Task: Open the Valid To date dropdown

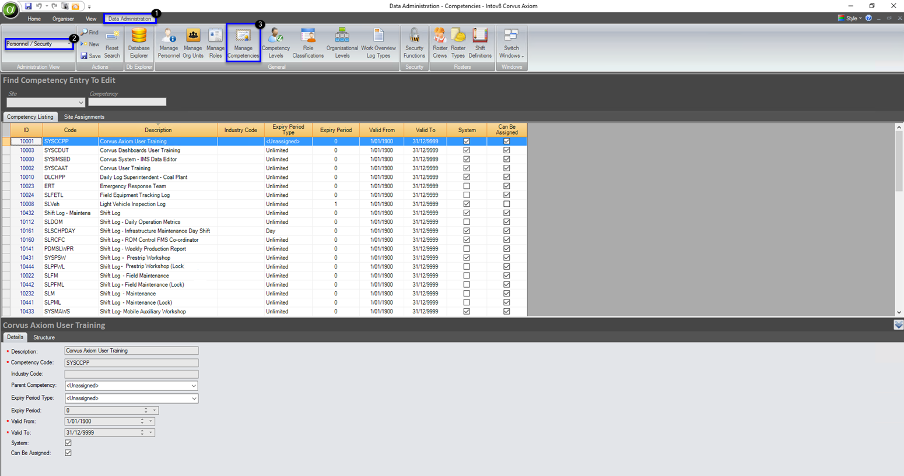Action: point(151,432)
